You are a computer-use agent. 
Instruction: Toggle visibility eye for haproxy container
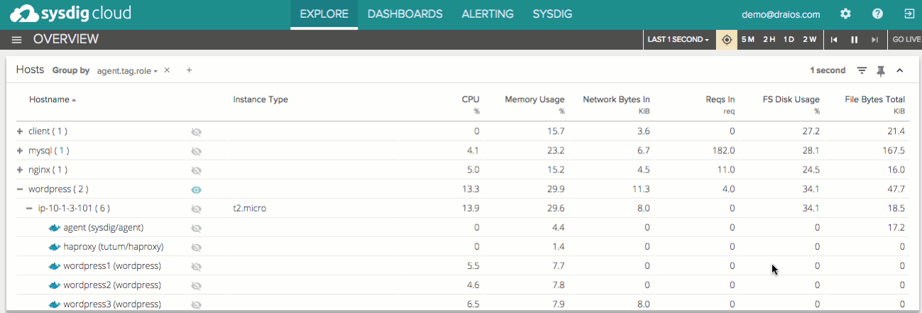tap(197, 247)
